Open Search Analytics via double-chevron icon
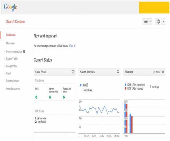Viewport: 170px width, 141px height. click(118, 72)
